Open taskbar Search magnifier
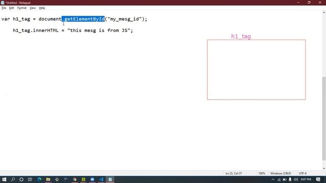 pyautogui.click(x=13, y=179)
